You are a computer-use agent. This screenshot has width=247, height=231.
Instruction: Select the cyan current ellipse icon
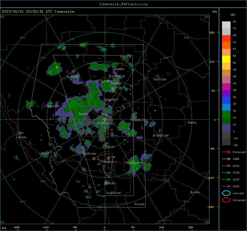coord(226,193)
